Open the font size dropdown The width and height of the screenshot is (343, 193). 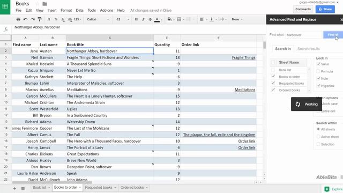(x=123, y=19)
